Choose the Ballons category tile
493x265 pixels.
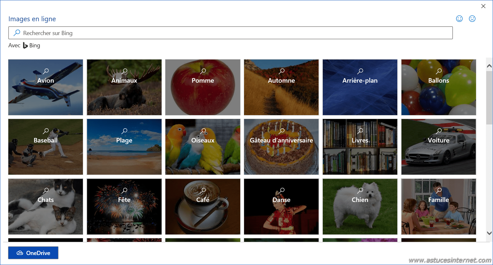point(439,87)
